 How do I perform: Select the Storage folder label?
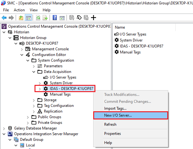(50, 100)
